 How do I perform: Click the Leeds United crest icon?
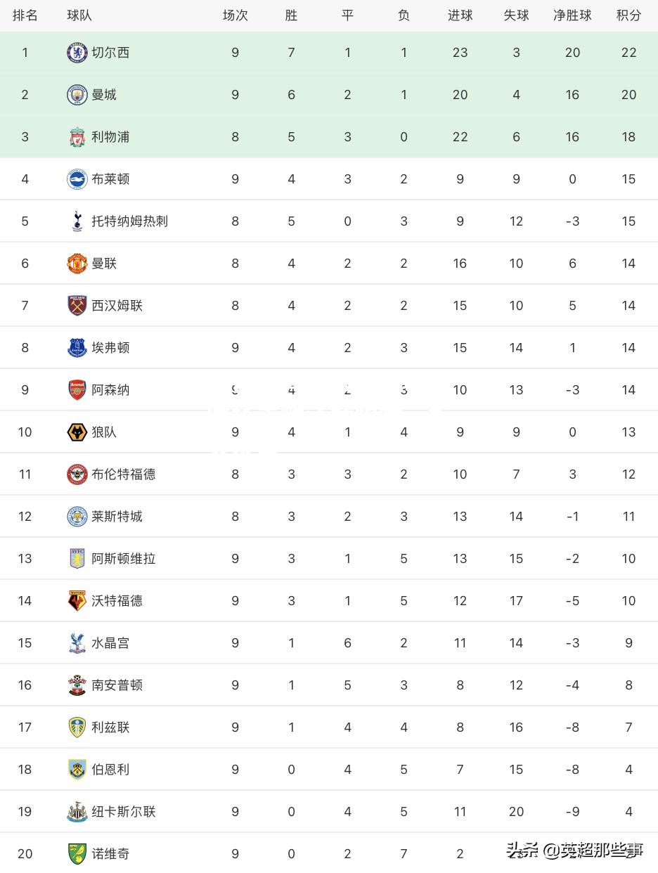77,727
